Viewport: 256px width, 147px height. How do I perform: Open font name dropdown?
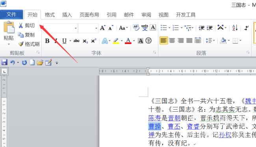(76, 28)
